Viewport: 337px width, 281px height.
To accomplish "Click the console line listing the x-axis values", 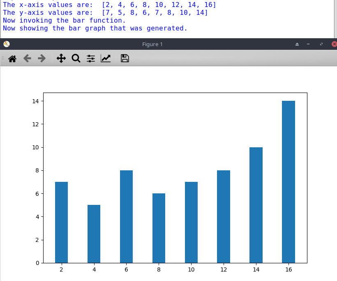I will tap(109, 5).
